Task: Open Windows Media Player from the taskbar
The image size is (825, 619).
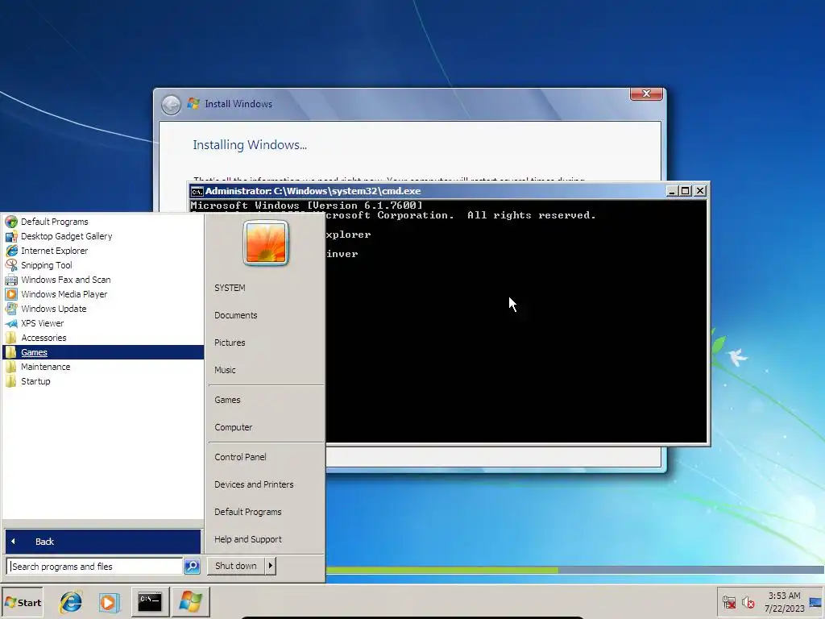Action: [109, 601]
